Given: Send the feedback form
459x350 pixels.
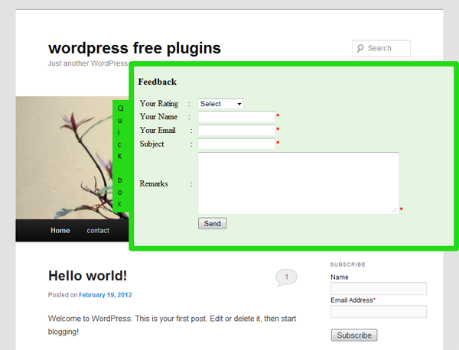Looking at the screenshot, I should (x=212, y=224).
